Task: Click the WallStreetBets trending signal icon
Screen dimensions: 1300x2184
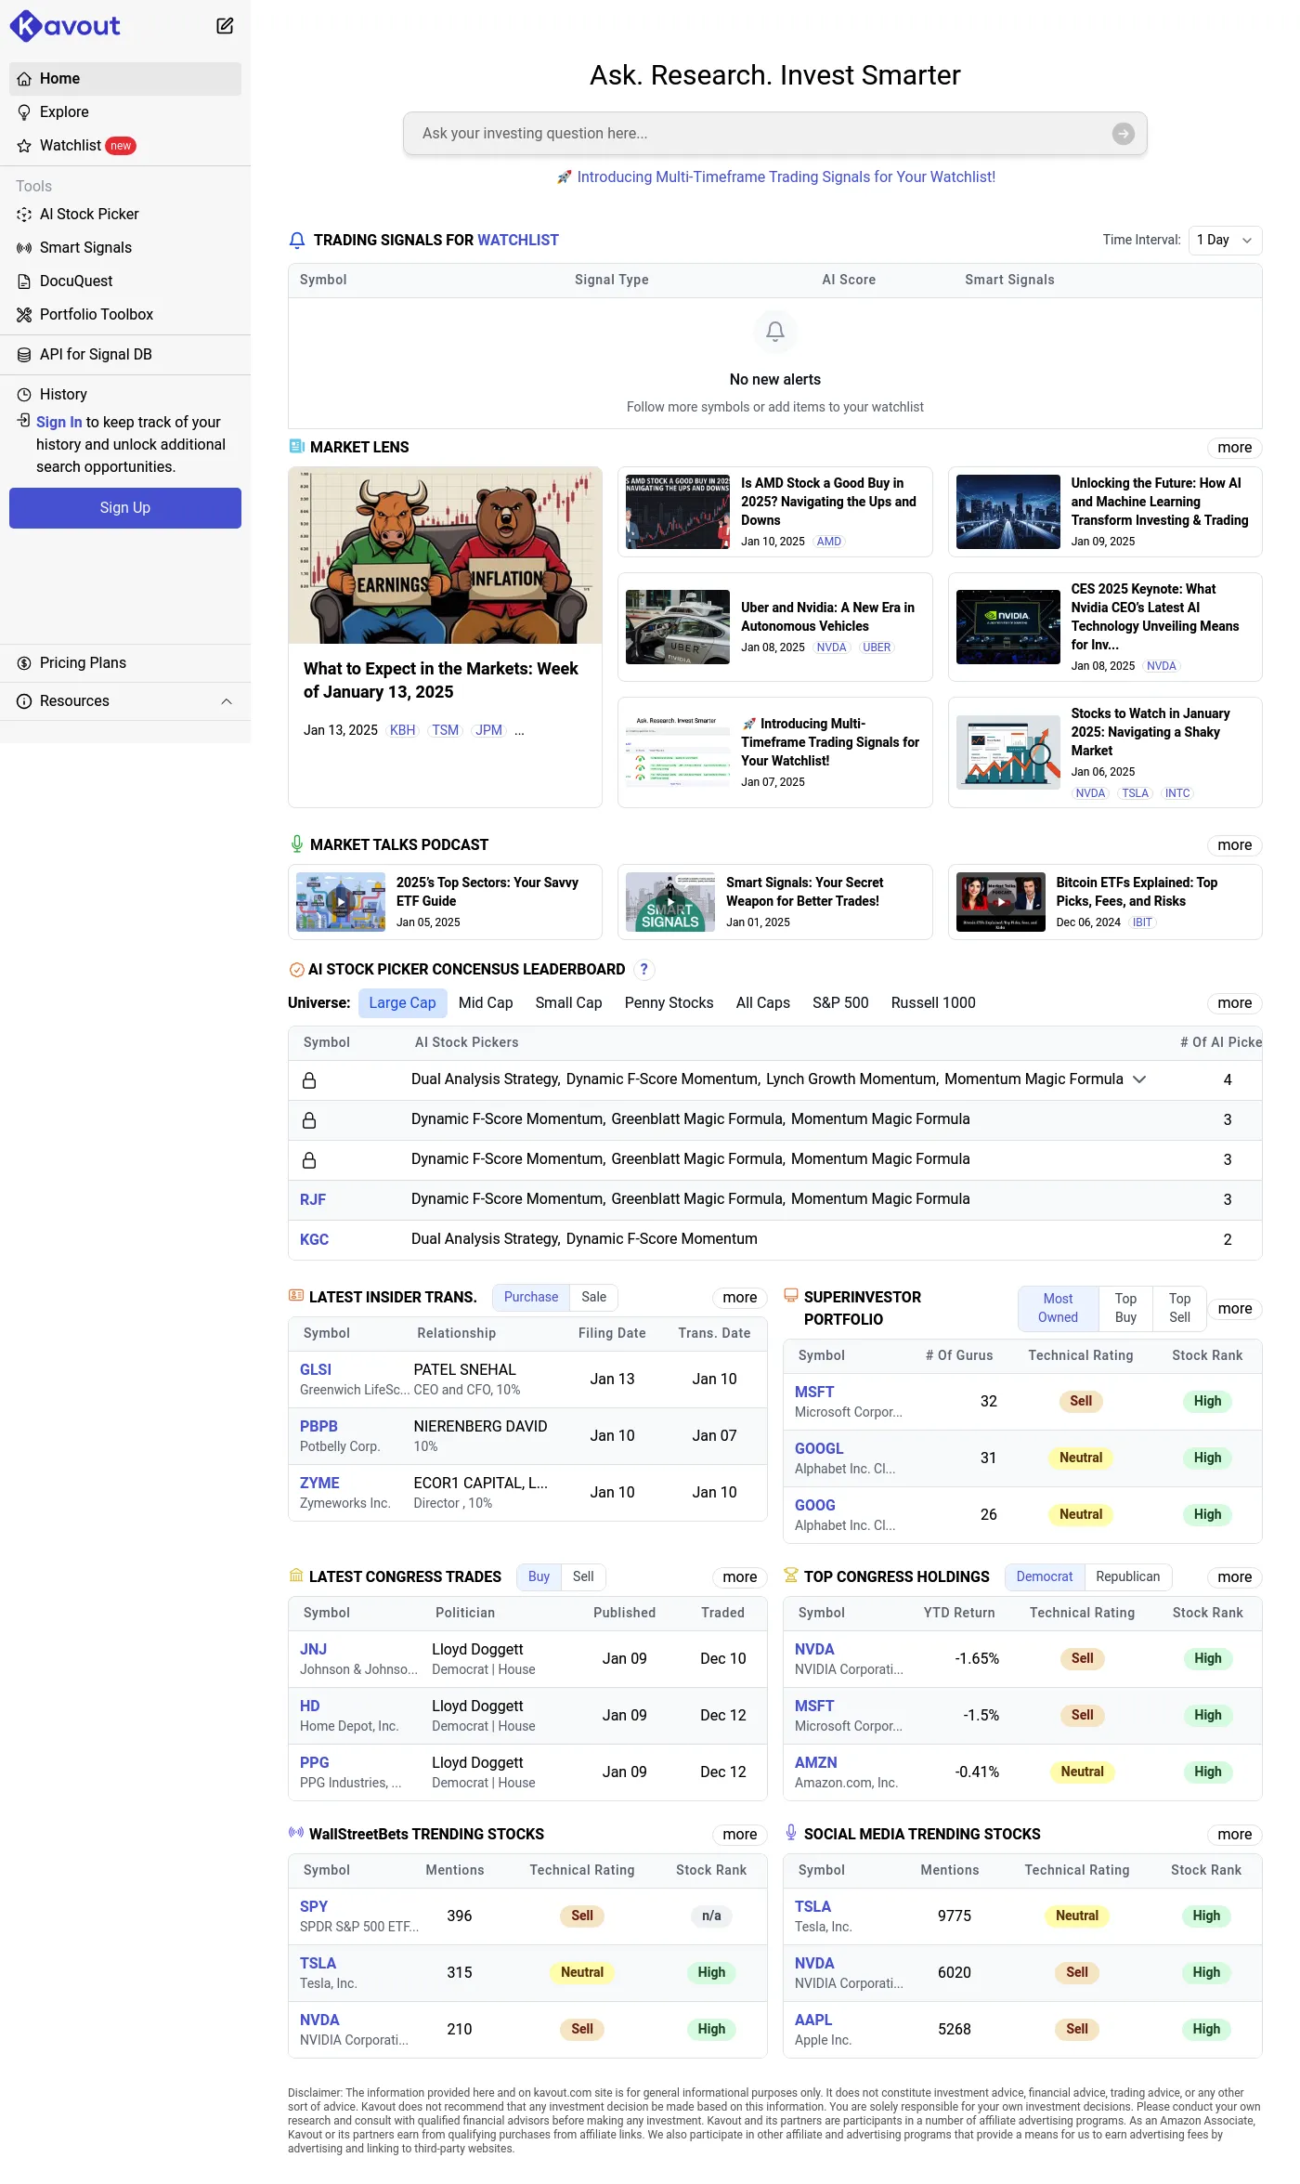Action: pyautogui.click(x=296, y=1833)
